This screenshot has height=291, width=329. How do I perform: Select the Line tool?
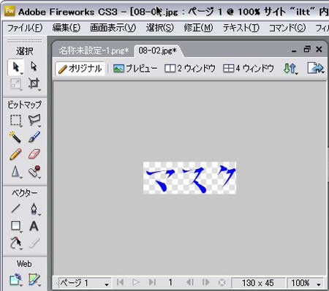[16, 208]
